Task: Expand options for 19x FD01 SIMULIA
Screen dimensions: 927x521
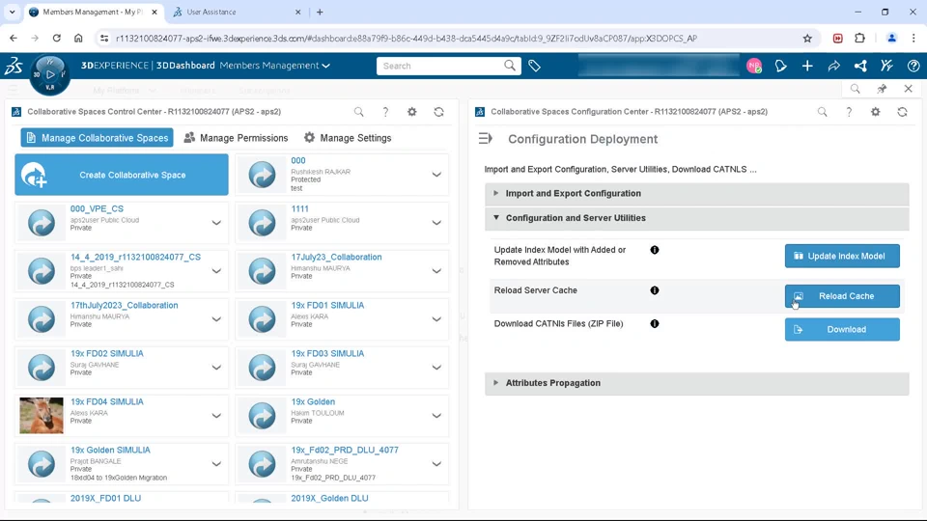Action: pyautogui.click(x=436, y=319)
